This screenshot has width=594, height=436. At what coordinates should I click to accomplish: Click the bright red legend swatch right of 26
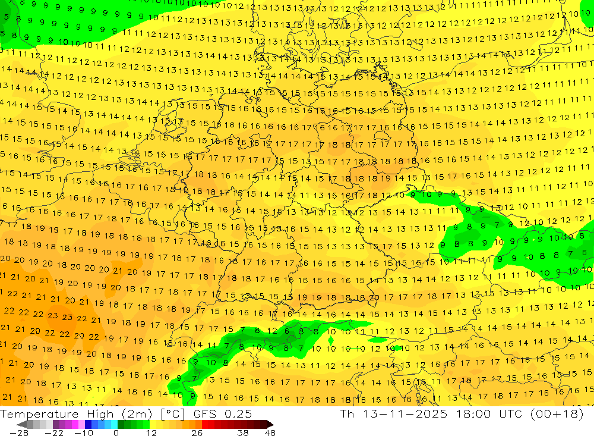tap(205, 424)
